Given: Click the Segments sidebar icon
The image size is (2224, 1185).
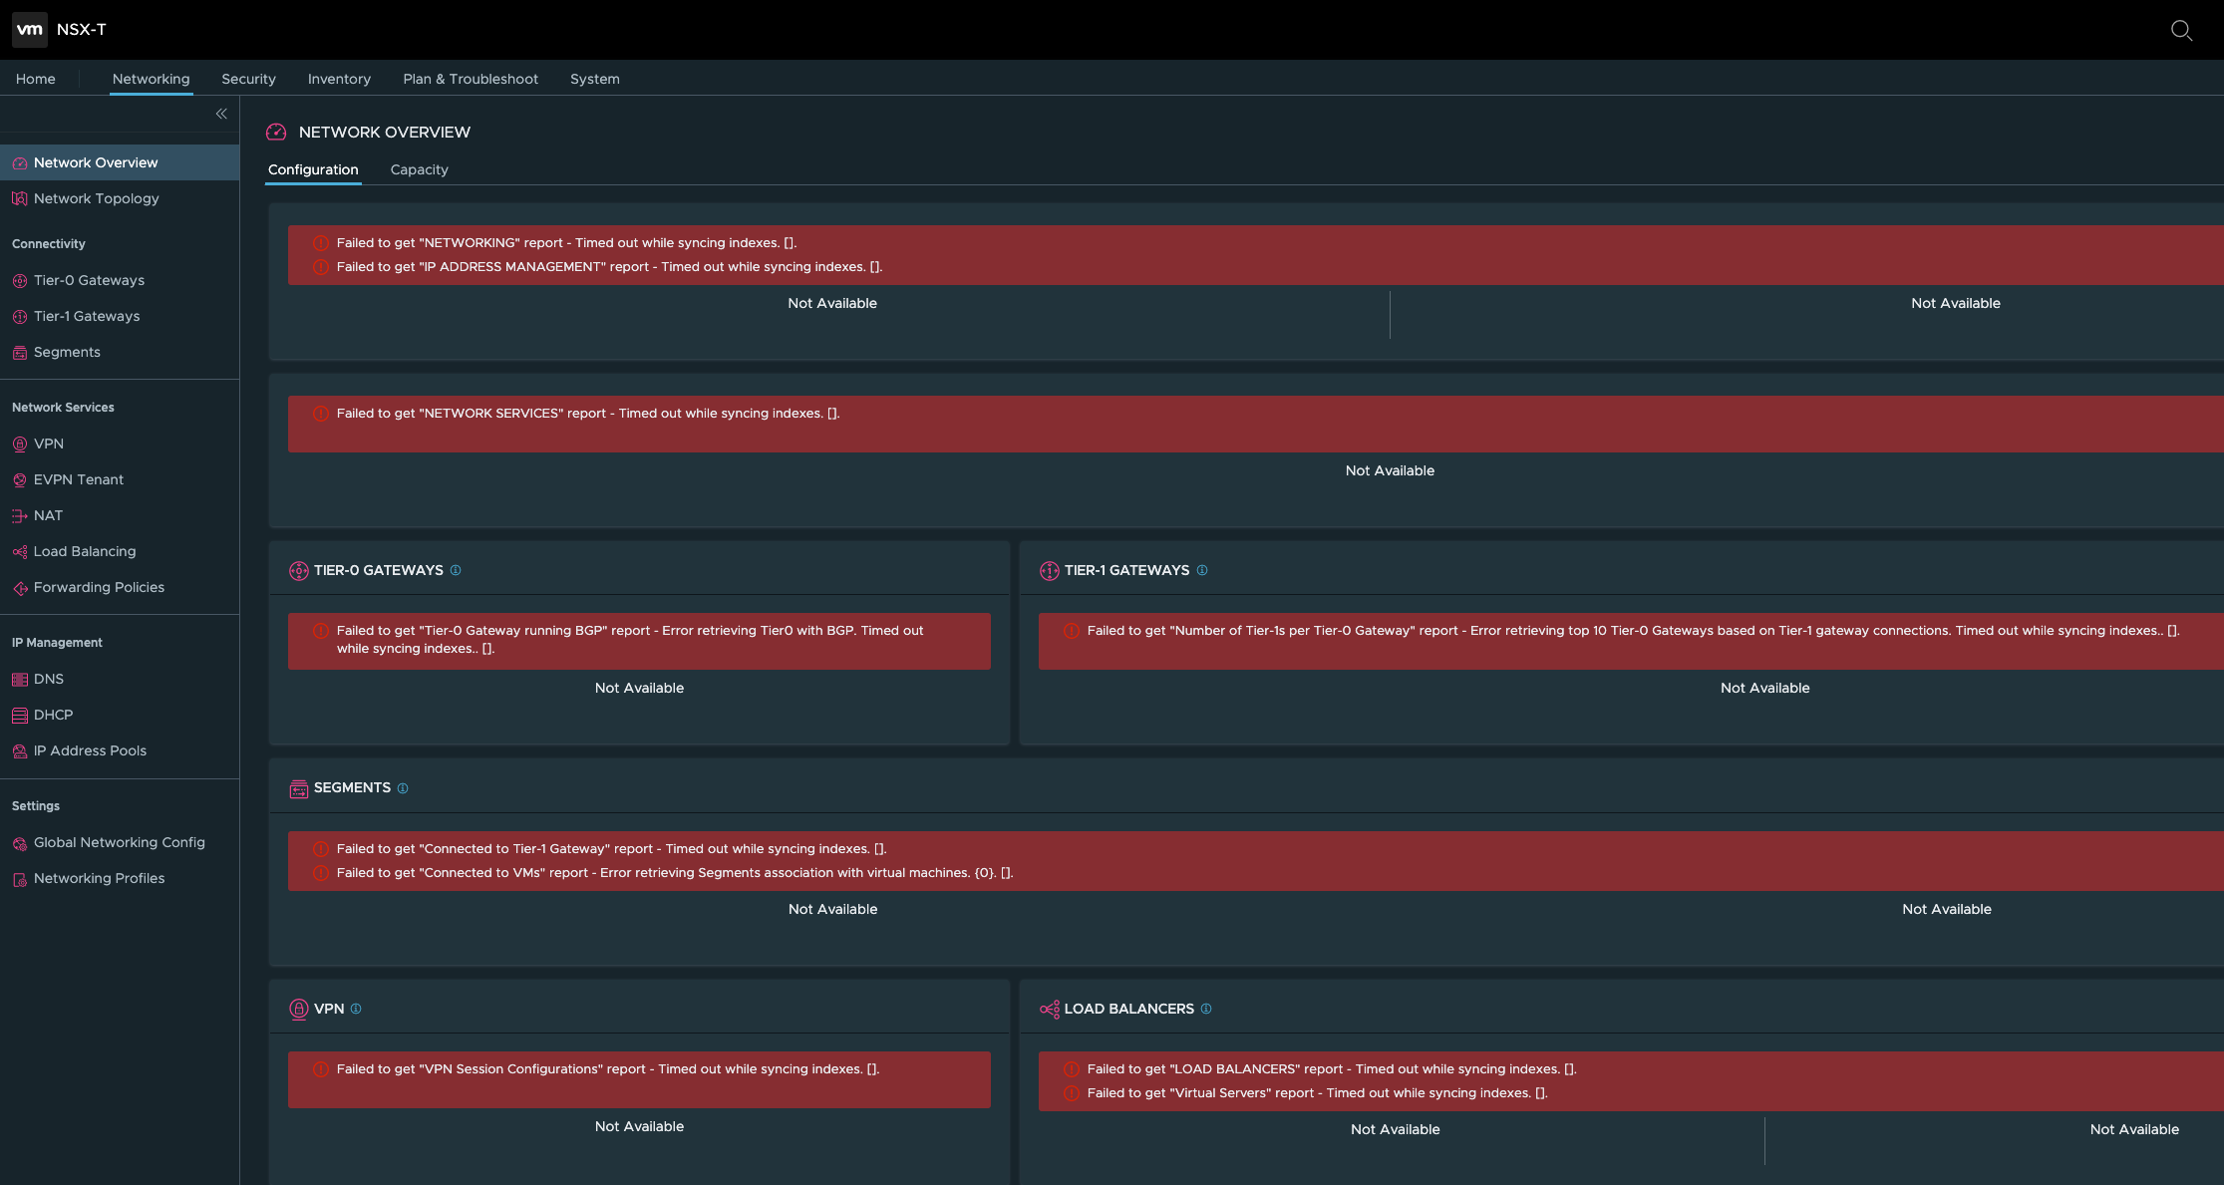Looking at the screenshot, I should (x=20, y=353).
